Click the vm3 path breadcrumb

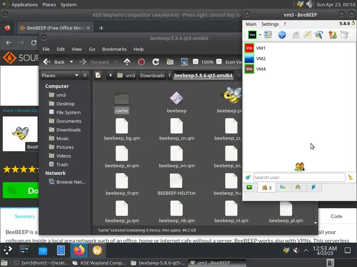tap(126, 75)
